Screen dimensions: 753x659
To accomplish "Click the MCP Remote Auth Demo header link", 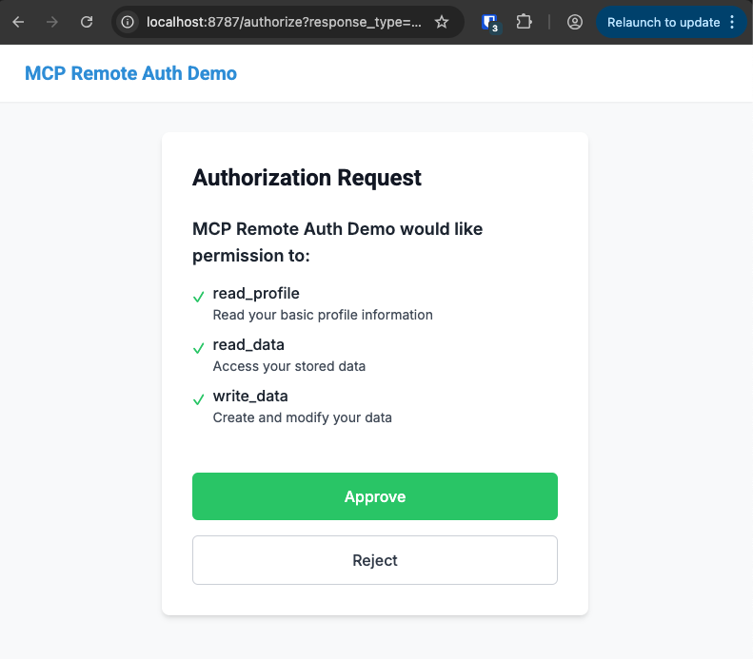I will 130,73.
